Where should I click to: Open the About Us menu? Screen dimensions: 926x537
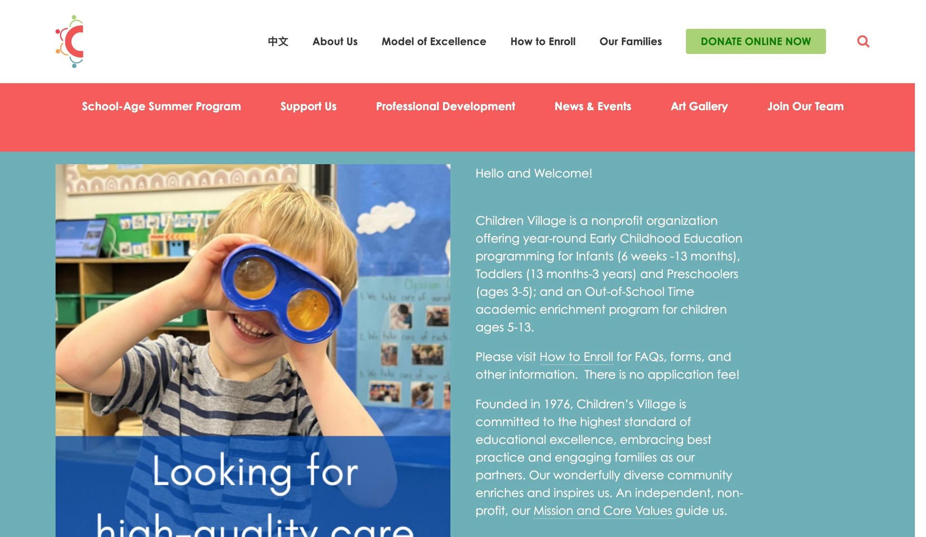pyautogui.click(x=335, y=41)
